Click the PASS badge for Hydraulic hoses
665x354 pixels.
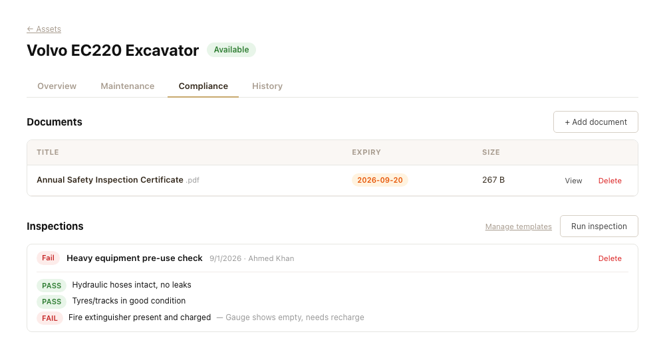51,286
